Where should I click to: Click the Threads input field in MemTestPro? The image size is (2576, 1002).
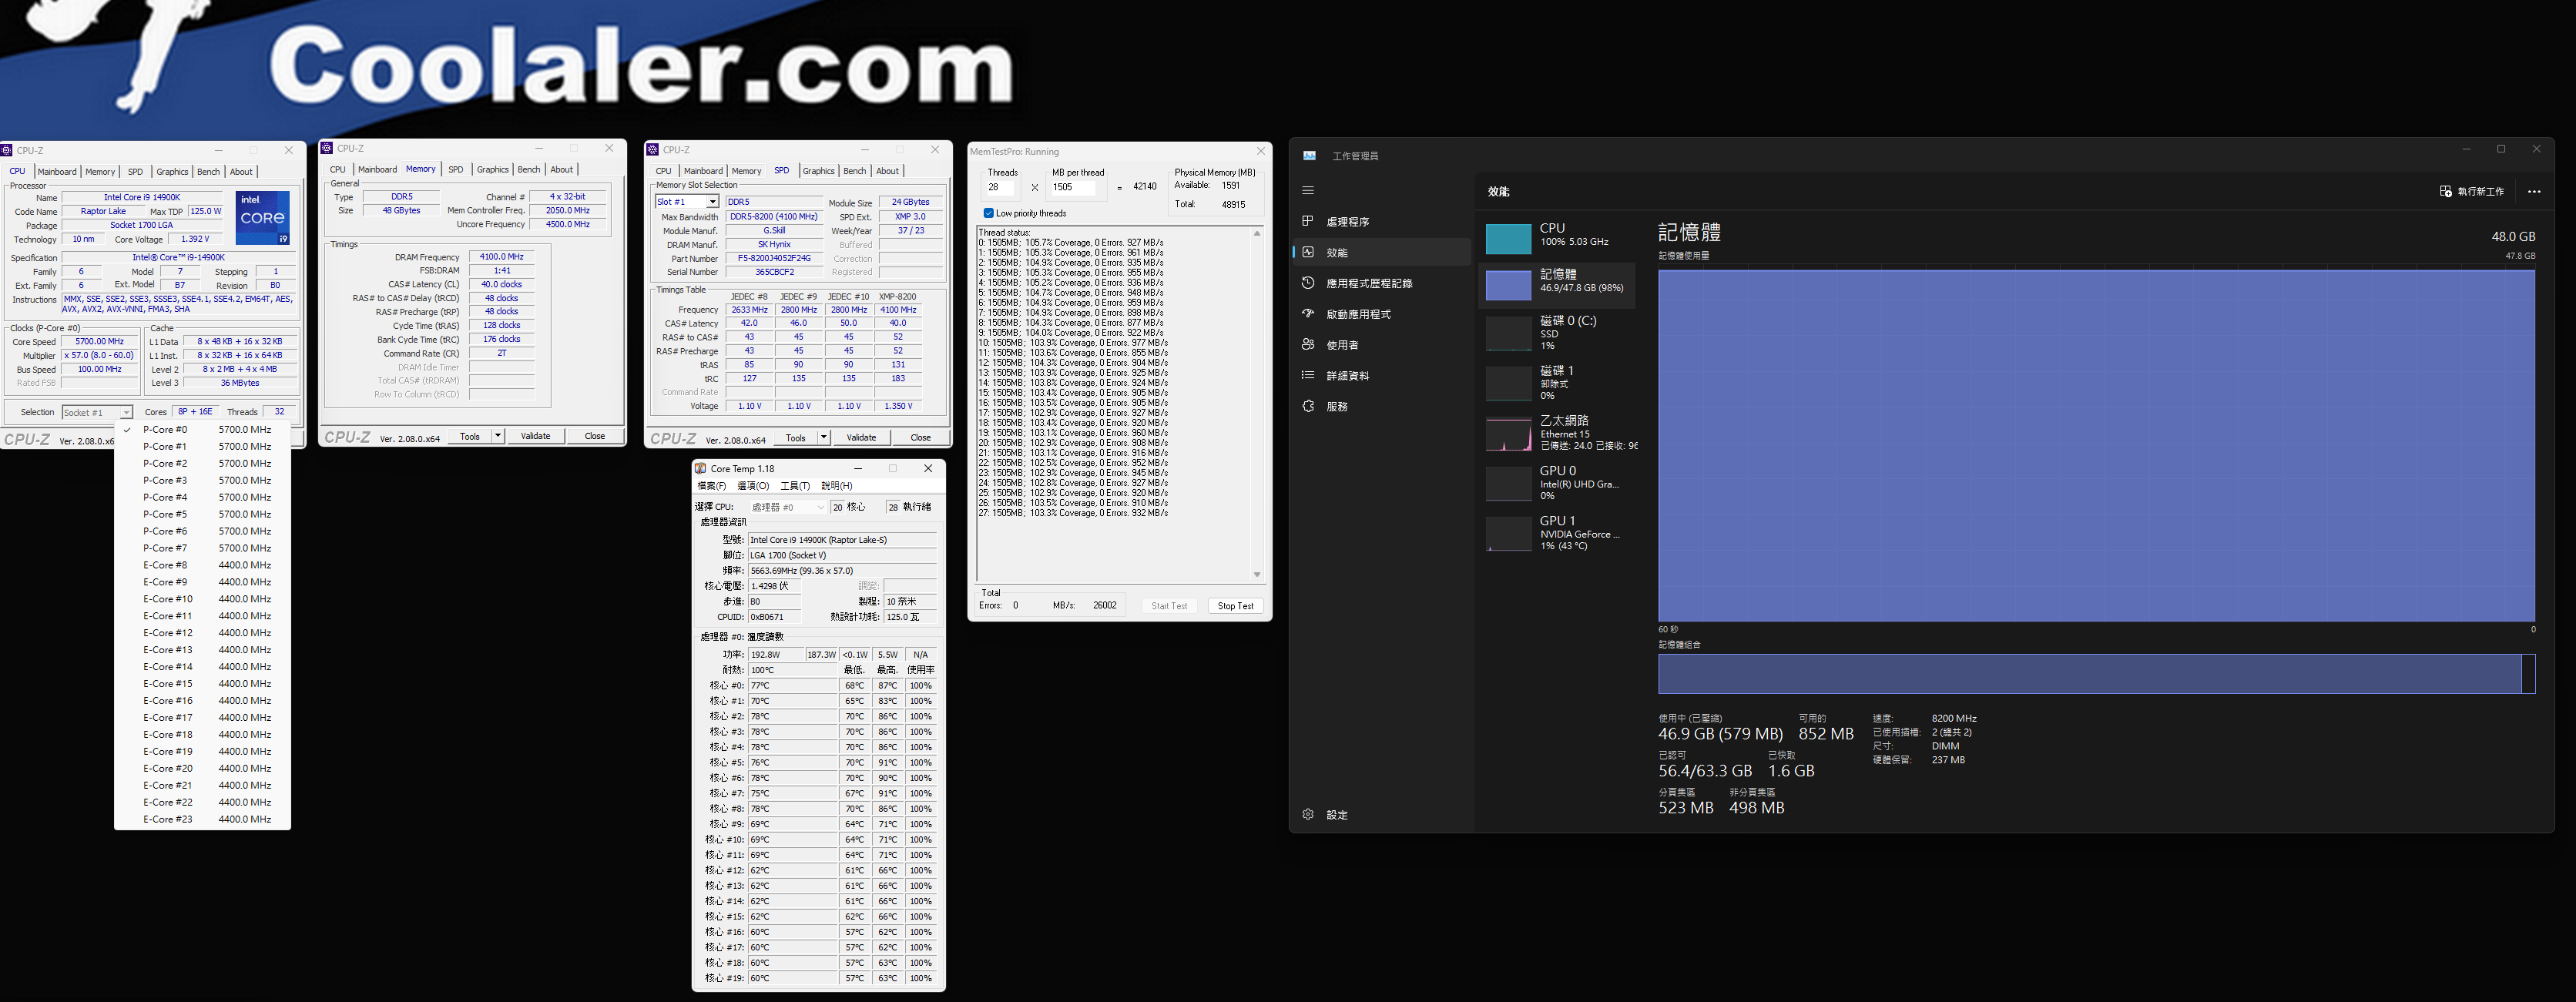click(1002, 187)
